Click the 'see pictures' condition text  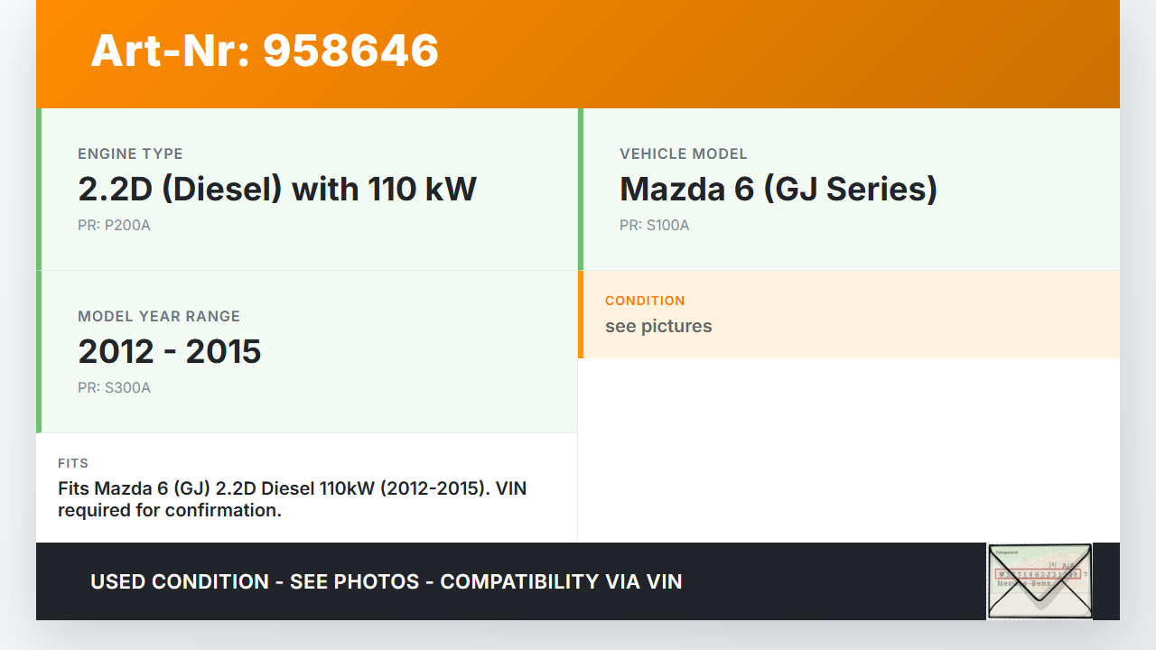coord(658,327)
